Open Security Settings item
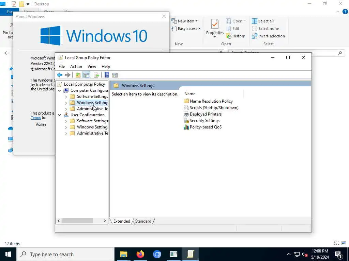Screen dimensions: 349x261 (202, 121)
